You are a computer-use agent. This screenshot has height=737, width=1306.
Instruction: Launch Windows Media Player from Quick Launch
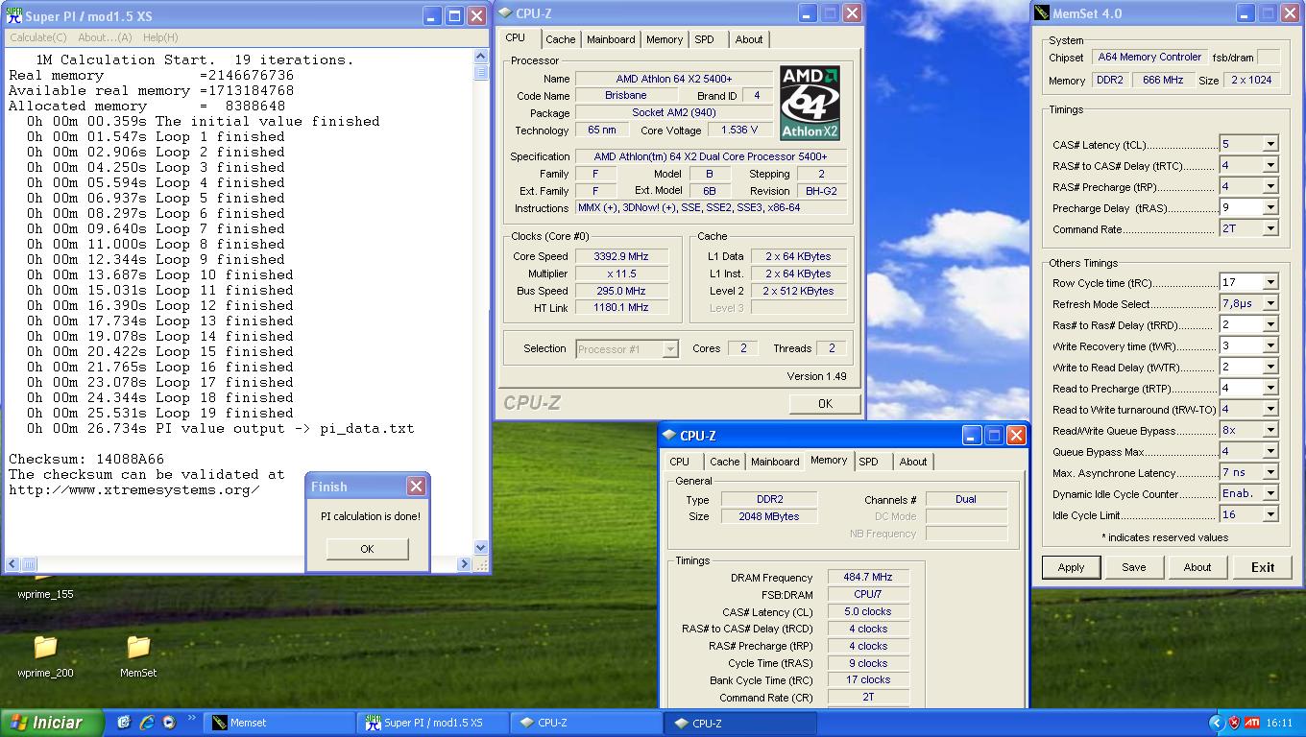(x=169, y=723)
